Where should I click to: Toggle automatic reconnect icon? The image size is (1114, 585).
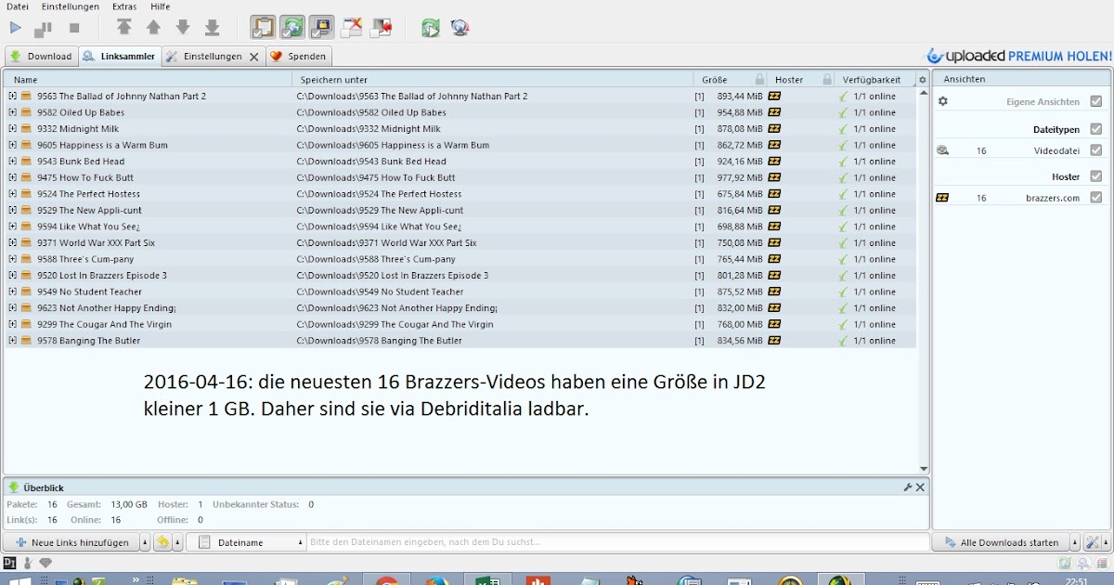[x=292, y=28]
